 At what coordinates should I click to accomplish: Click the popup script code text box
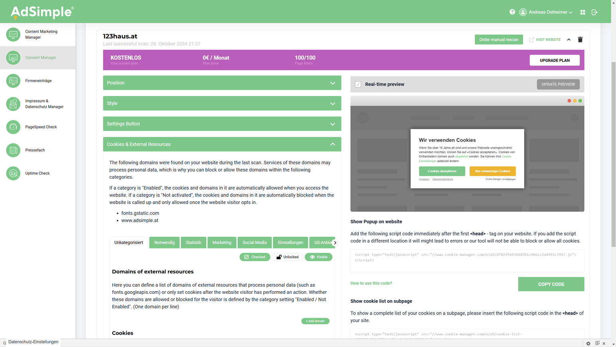[467, 261]
